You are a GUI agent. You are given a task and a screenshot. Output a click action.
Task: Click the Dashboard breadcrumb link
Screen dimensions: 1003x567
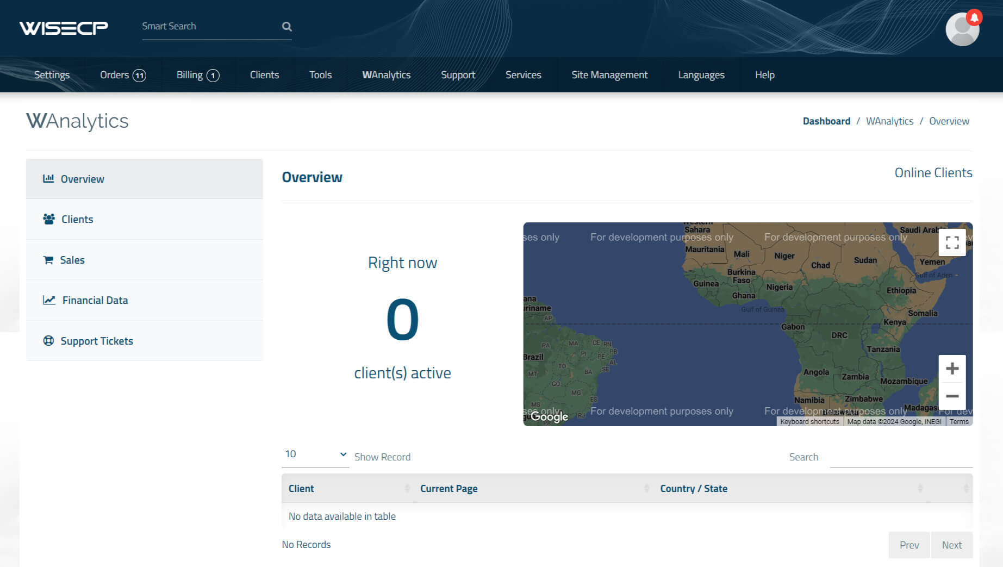826,121
